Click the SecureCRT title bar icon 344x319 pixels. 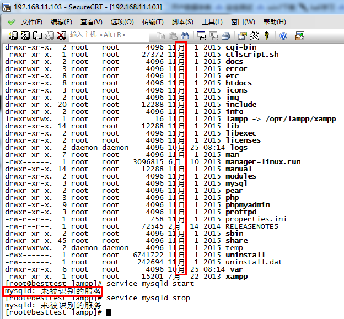pyautogui.click(x=7, y=7)
